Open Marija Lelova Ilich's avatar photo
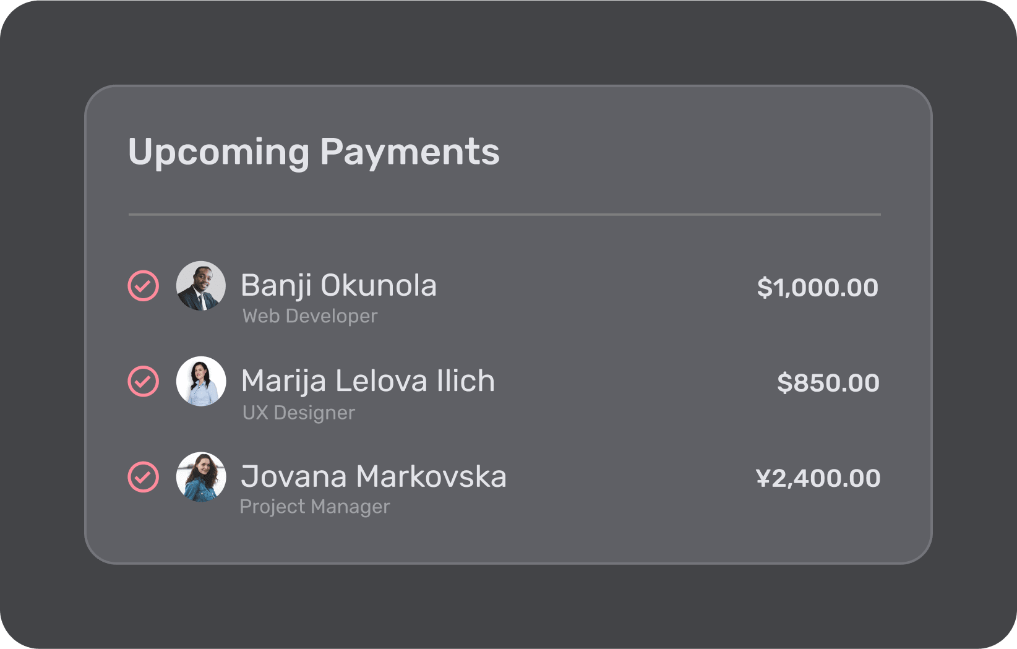1017x649 pixels. 201,381
